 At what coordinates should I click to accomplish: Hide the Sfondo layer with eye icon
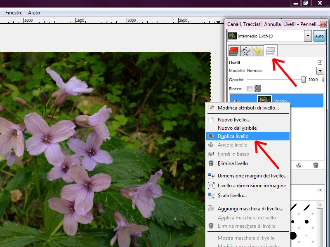point(236,100)
